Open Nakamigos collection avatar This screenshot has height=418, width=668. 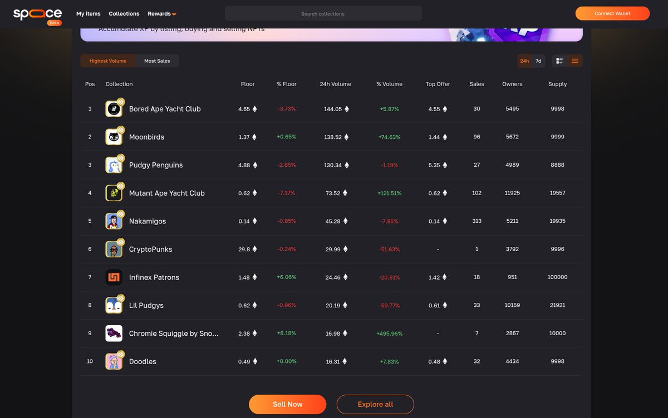pos(114,221)
